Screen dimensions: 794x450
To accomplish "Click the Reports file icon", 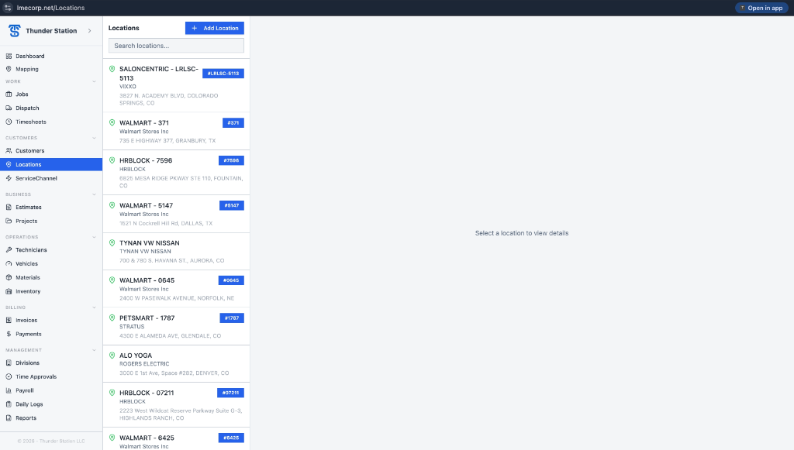I will (x=9, y=417).
